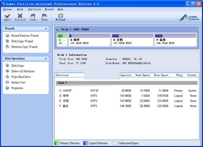Viewport: 203px width, 147px height.
Task: Collapse the Disk Operations panel
Action: [x=46, y=59]
